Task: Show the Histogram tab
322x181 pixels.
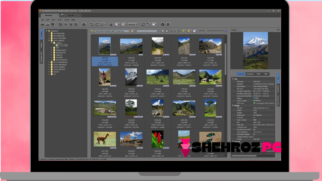Action: point(250,74)
